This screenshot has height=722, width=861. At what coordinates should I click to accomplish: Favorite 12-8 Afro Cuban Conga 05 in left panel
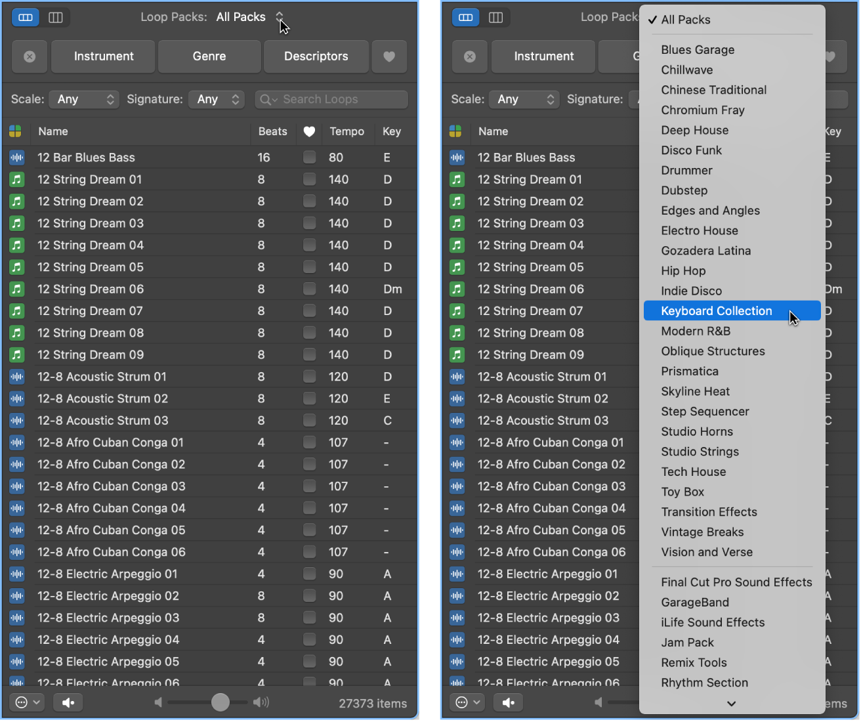pyautogui.click(x=309, y=530)
